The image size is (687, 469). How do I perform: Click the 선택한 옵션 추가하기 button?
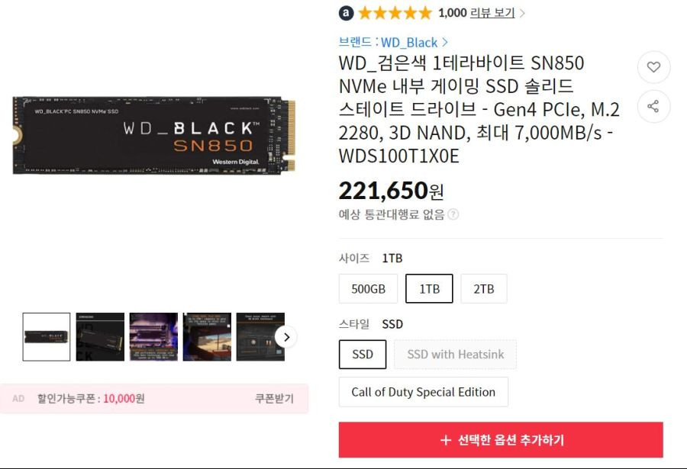(501, 440)
